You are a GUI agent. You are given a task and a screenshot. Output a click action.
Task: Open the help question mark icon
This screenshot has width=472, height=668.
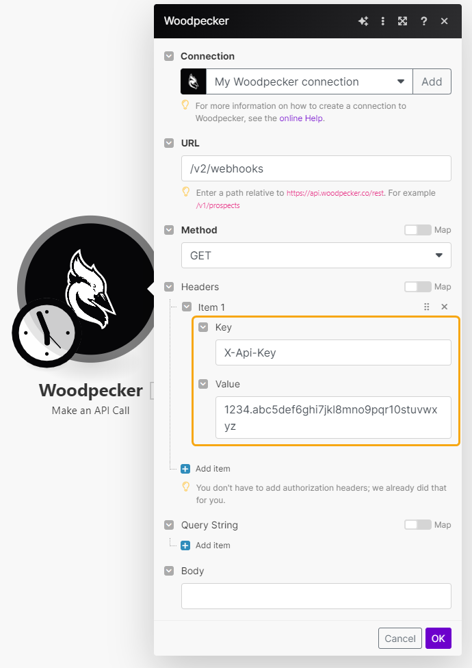click(424, 21)
